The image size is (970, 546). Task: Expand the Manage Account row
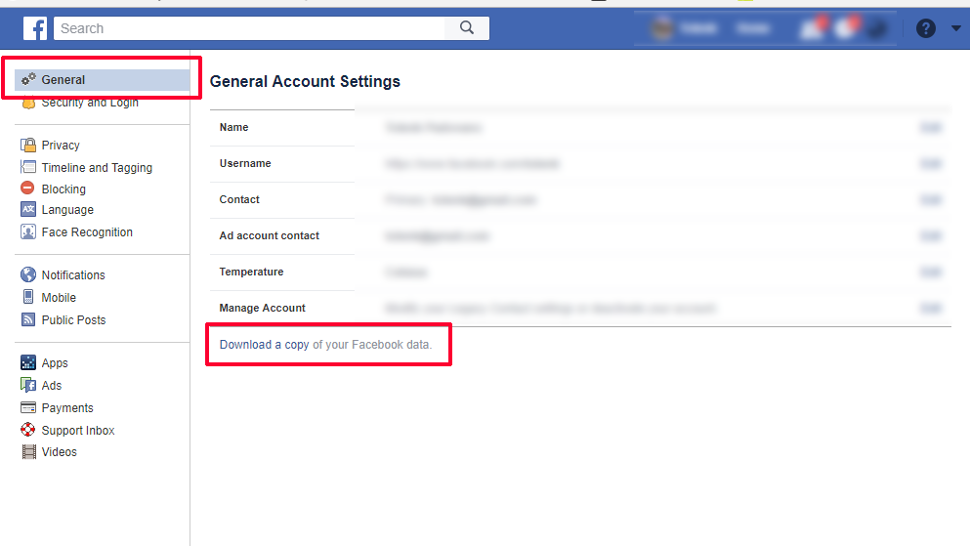580,308
